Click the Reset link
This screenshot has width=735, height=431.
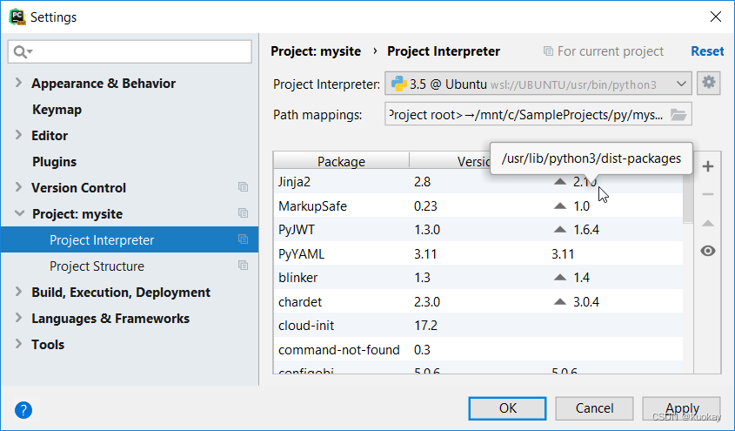click(707, 51)
